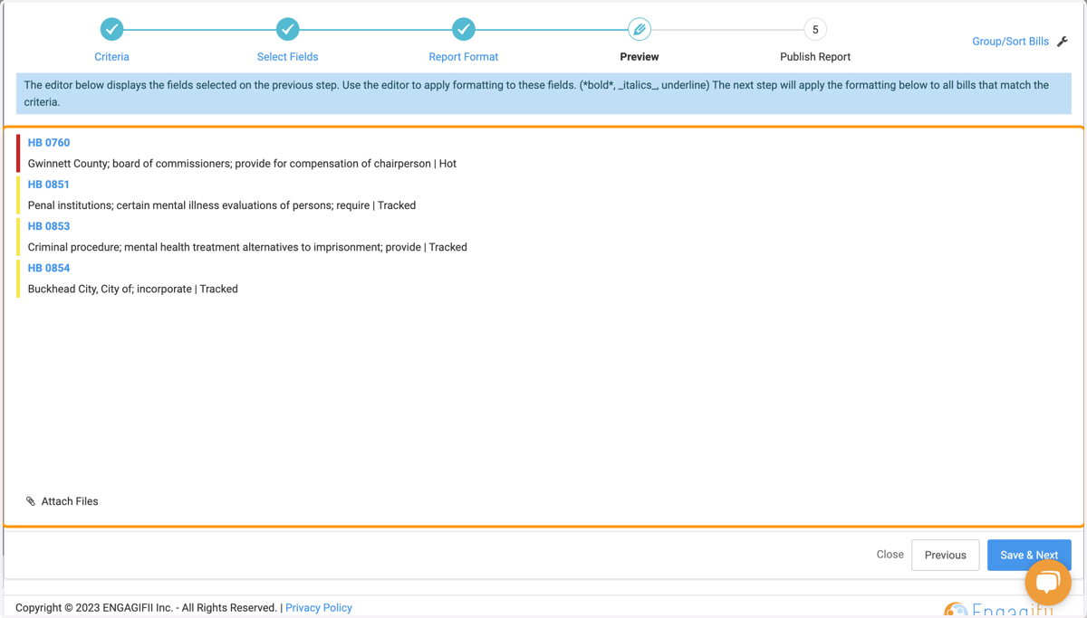1087x618 pixels.
Task: Click the Save & Next button
Action: [x=1029, y=555]
